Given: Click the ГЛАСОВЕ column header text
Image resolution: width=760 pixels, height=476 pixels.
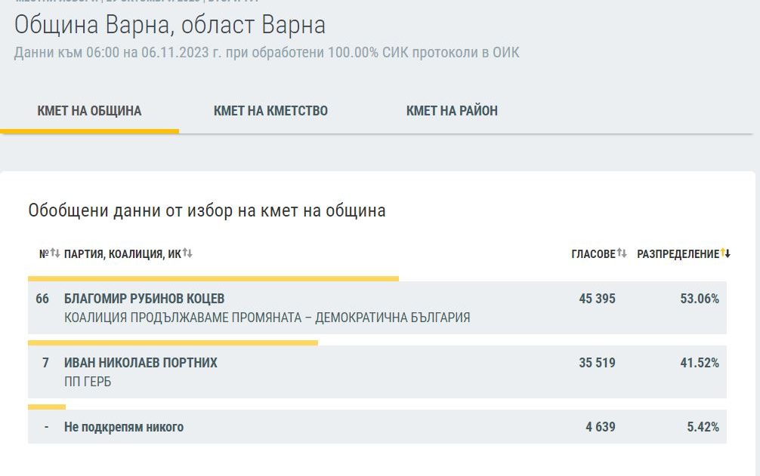Looking at the screenshot, I should [x=593, y=254].
